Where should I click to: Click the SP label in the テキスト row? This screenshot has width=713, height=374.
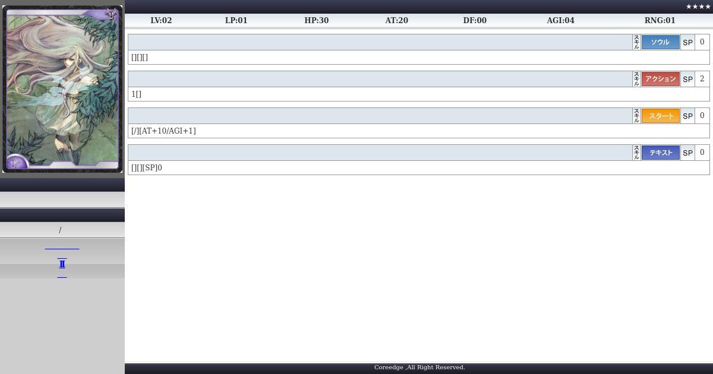tap(687, 153)
